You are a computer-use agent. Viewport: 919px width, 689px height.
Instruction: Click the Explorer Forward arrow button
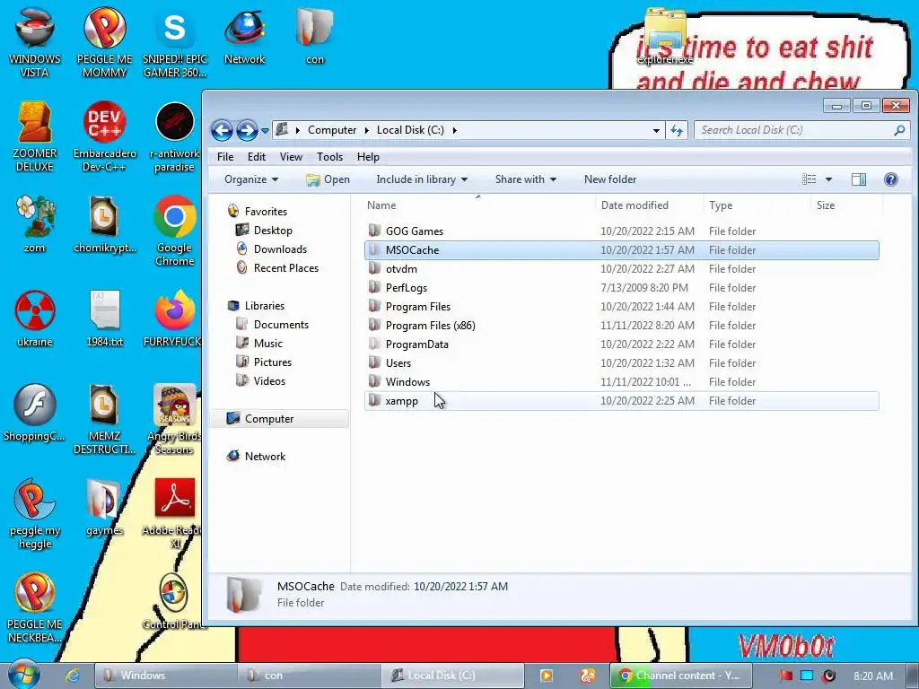(x=247, y=130)
